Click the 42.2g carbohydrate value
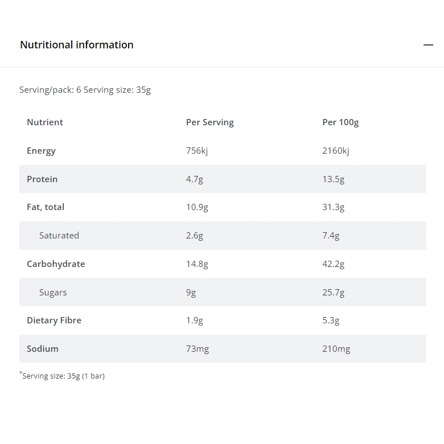This screenshot has height=444, width=444. [333, 264]
